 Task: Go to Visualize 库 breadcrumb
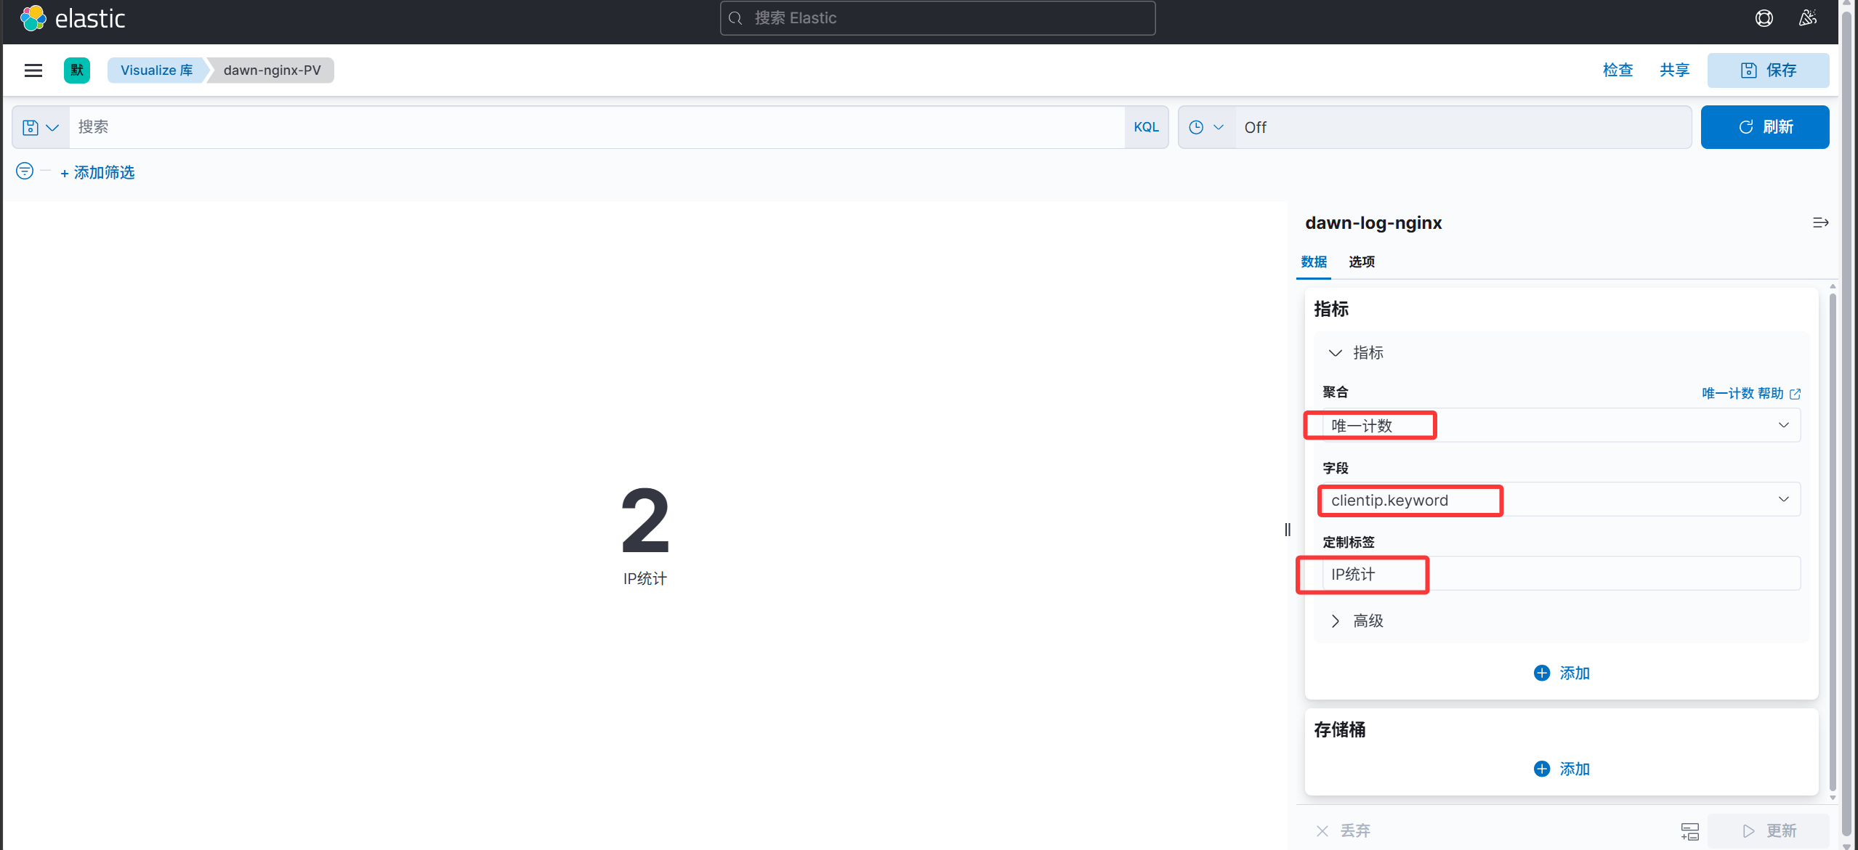pos(157,70)
